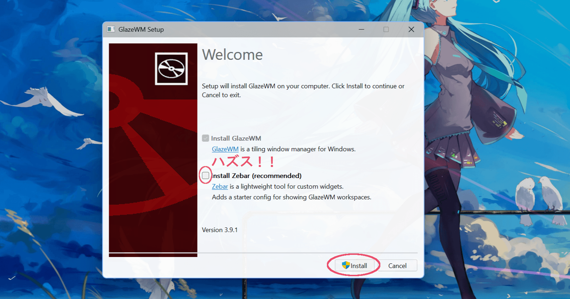Click the Version 3.9.1 text
Screen dimensions: 570x299
pos(220,230)
